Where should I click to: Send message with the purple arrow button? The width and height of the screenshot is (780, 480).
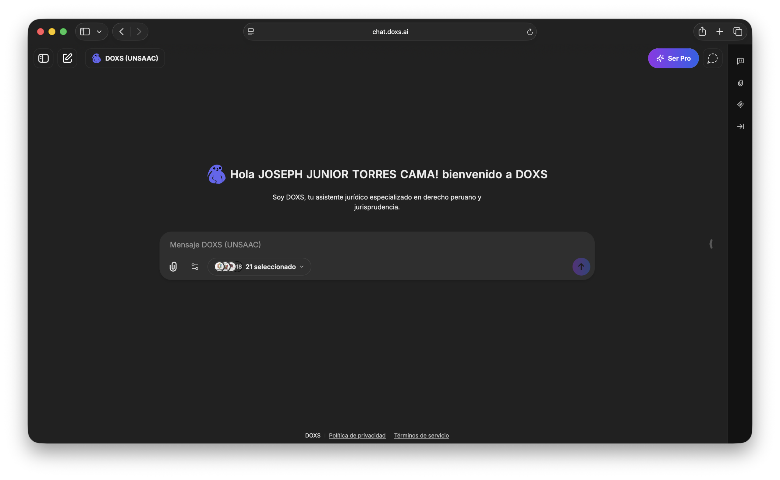click(581, 267)
